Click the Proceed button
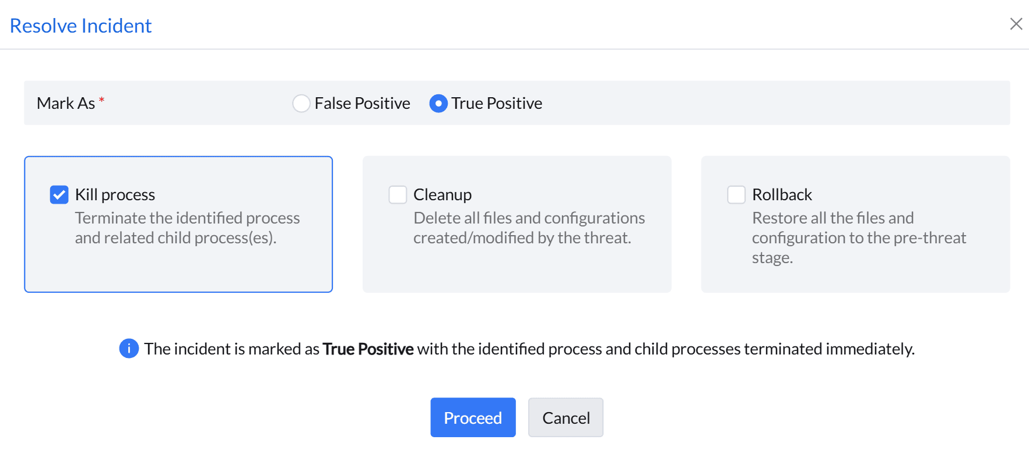Image resolution: width=1029 pixels, height=468 pixels. point(473,417)
